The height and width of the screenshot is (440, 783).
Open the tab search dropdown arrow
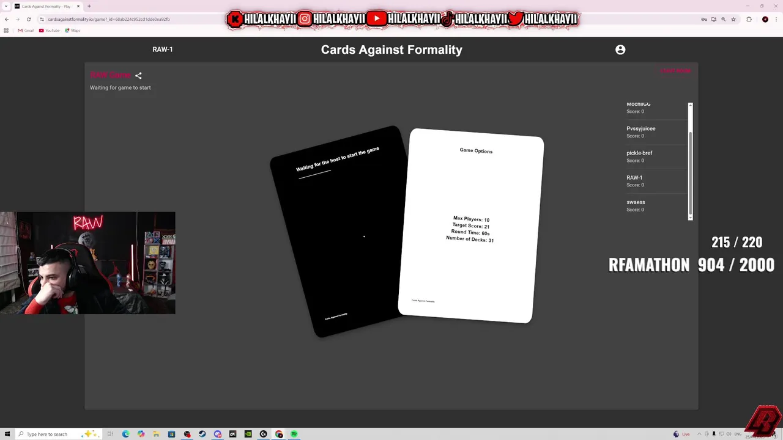pyautogui.click(x=7, y=6)
